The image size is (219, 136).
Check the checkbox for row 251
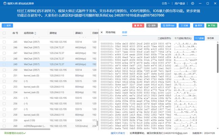pyautogui.click(x=4, y=76)
